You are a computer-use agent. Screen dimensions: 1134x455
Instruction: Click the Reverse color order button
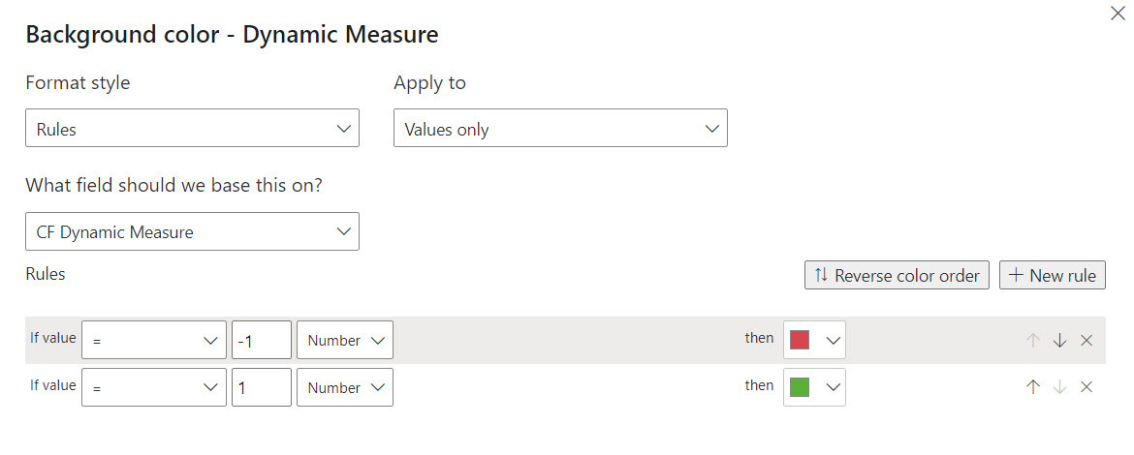point(897,275)
